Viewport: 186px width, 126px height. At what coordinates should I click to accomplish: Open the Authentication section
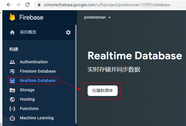[x=34, y=62]
